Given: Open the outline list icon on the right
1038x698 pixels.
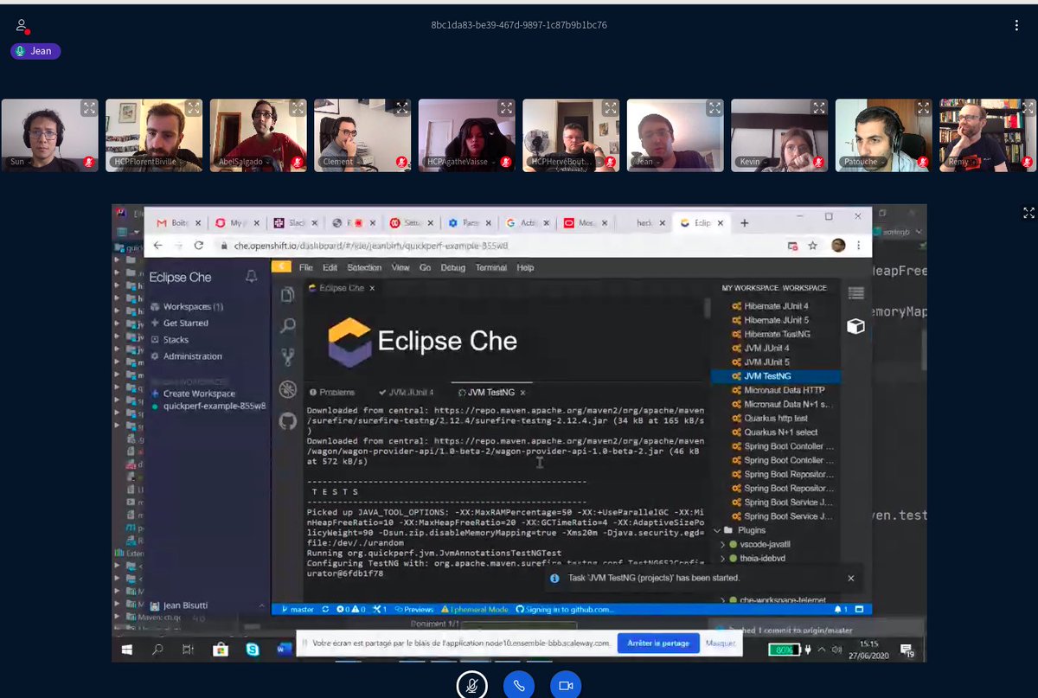Looking at the screenshot, I should pos(855,293).
